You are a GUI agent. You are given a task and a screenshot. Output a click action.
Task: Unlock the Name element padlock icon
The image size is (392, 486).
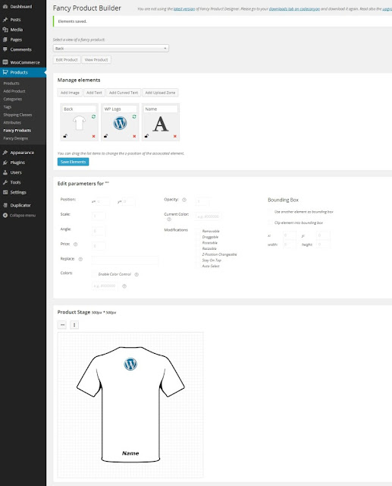[x=146, y=136]
